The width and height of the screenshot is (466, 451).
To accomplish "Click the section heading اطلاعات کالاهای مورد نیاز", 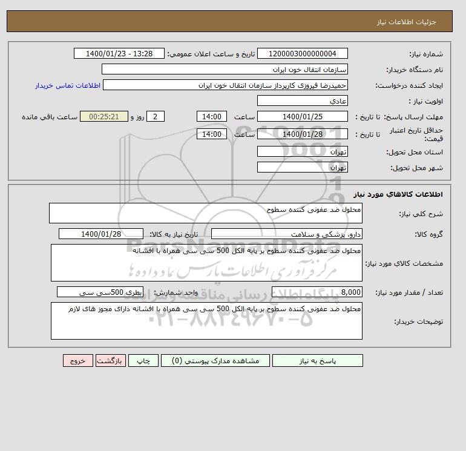I will [x=398, y=194].
